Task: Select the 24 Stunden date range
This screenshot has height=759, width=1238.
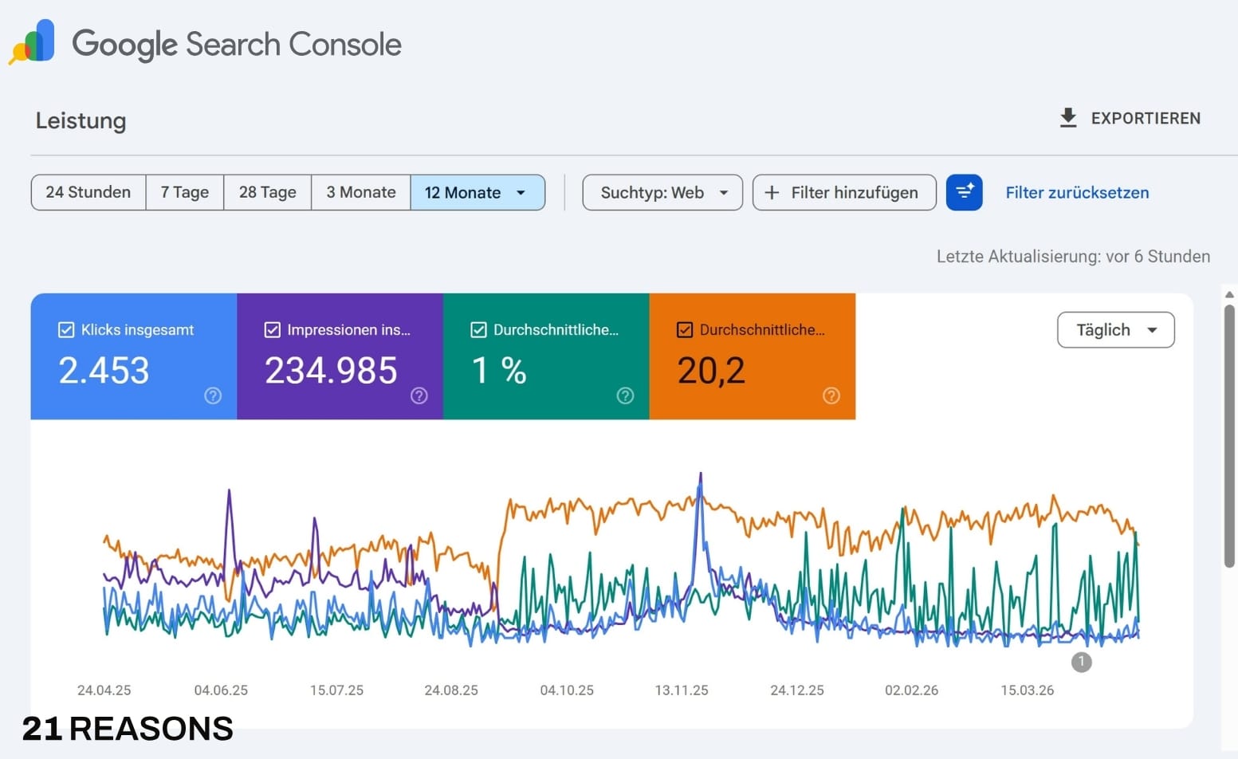Action: tap(88, 192)
